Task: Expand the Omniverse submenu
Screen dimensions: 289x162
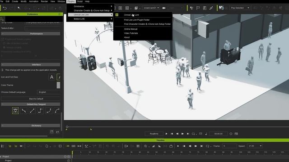Action: pos(90,6)
